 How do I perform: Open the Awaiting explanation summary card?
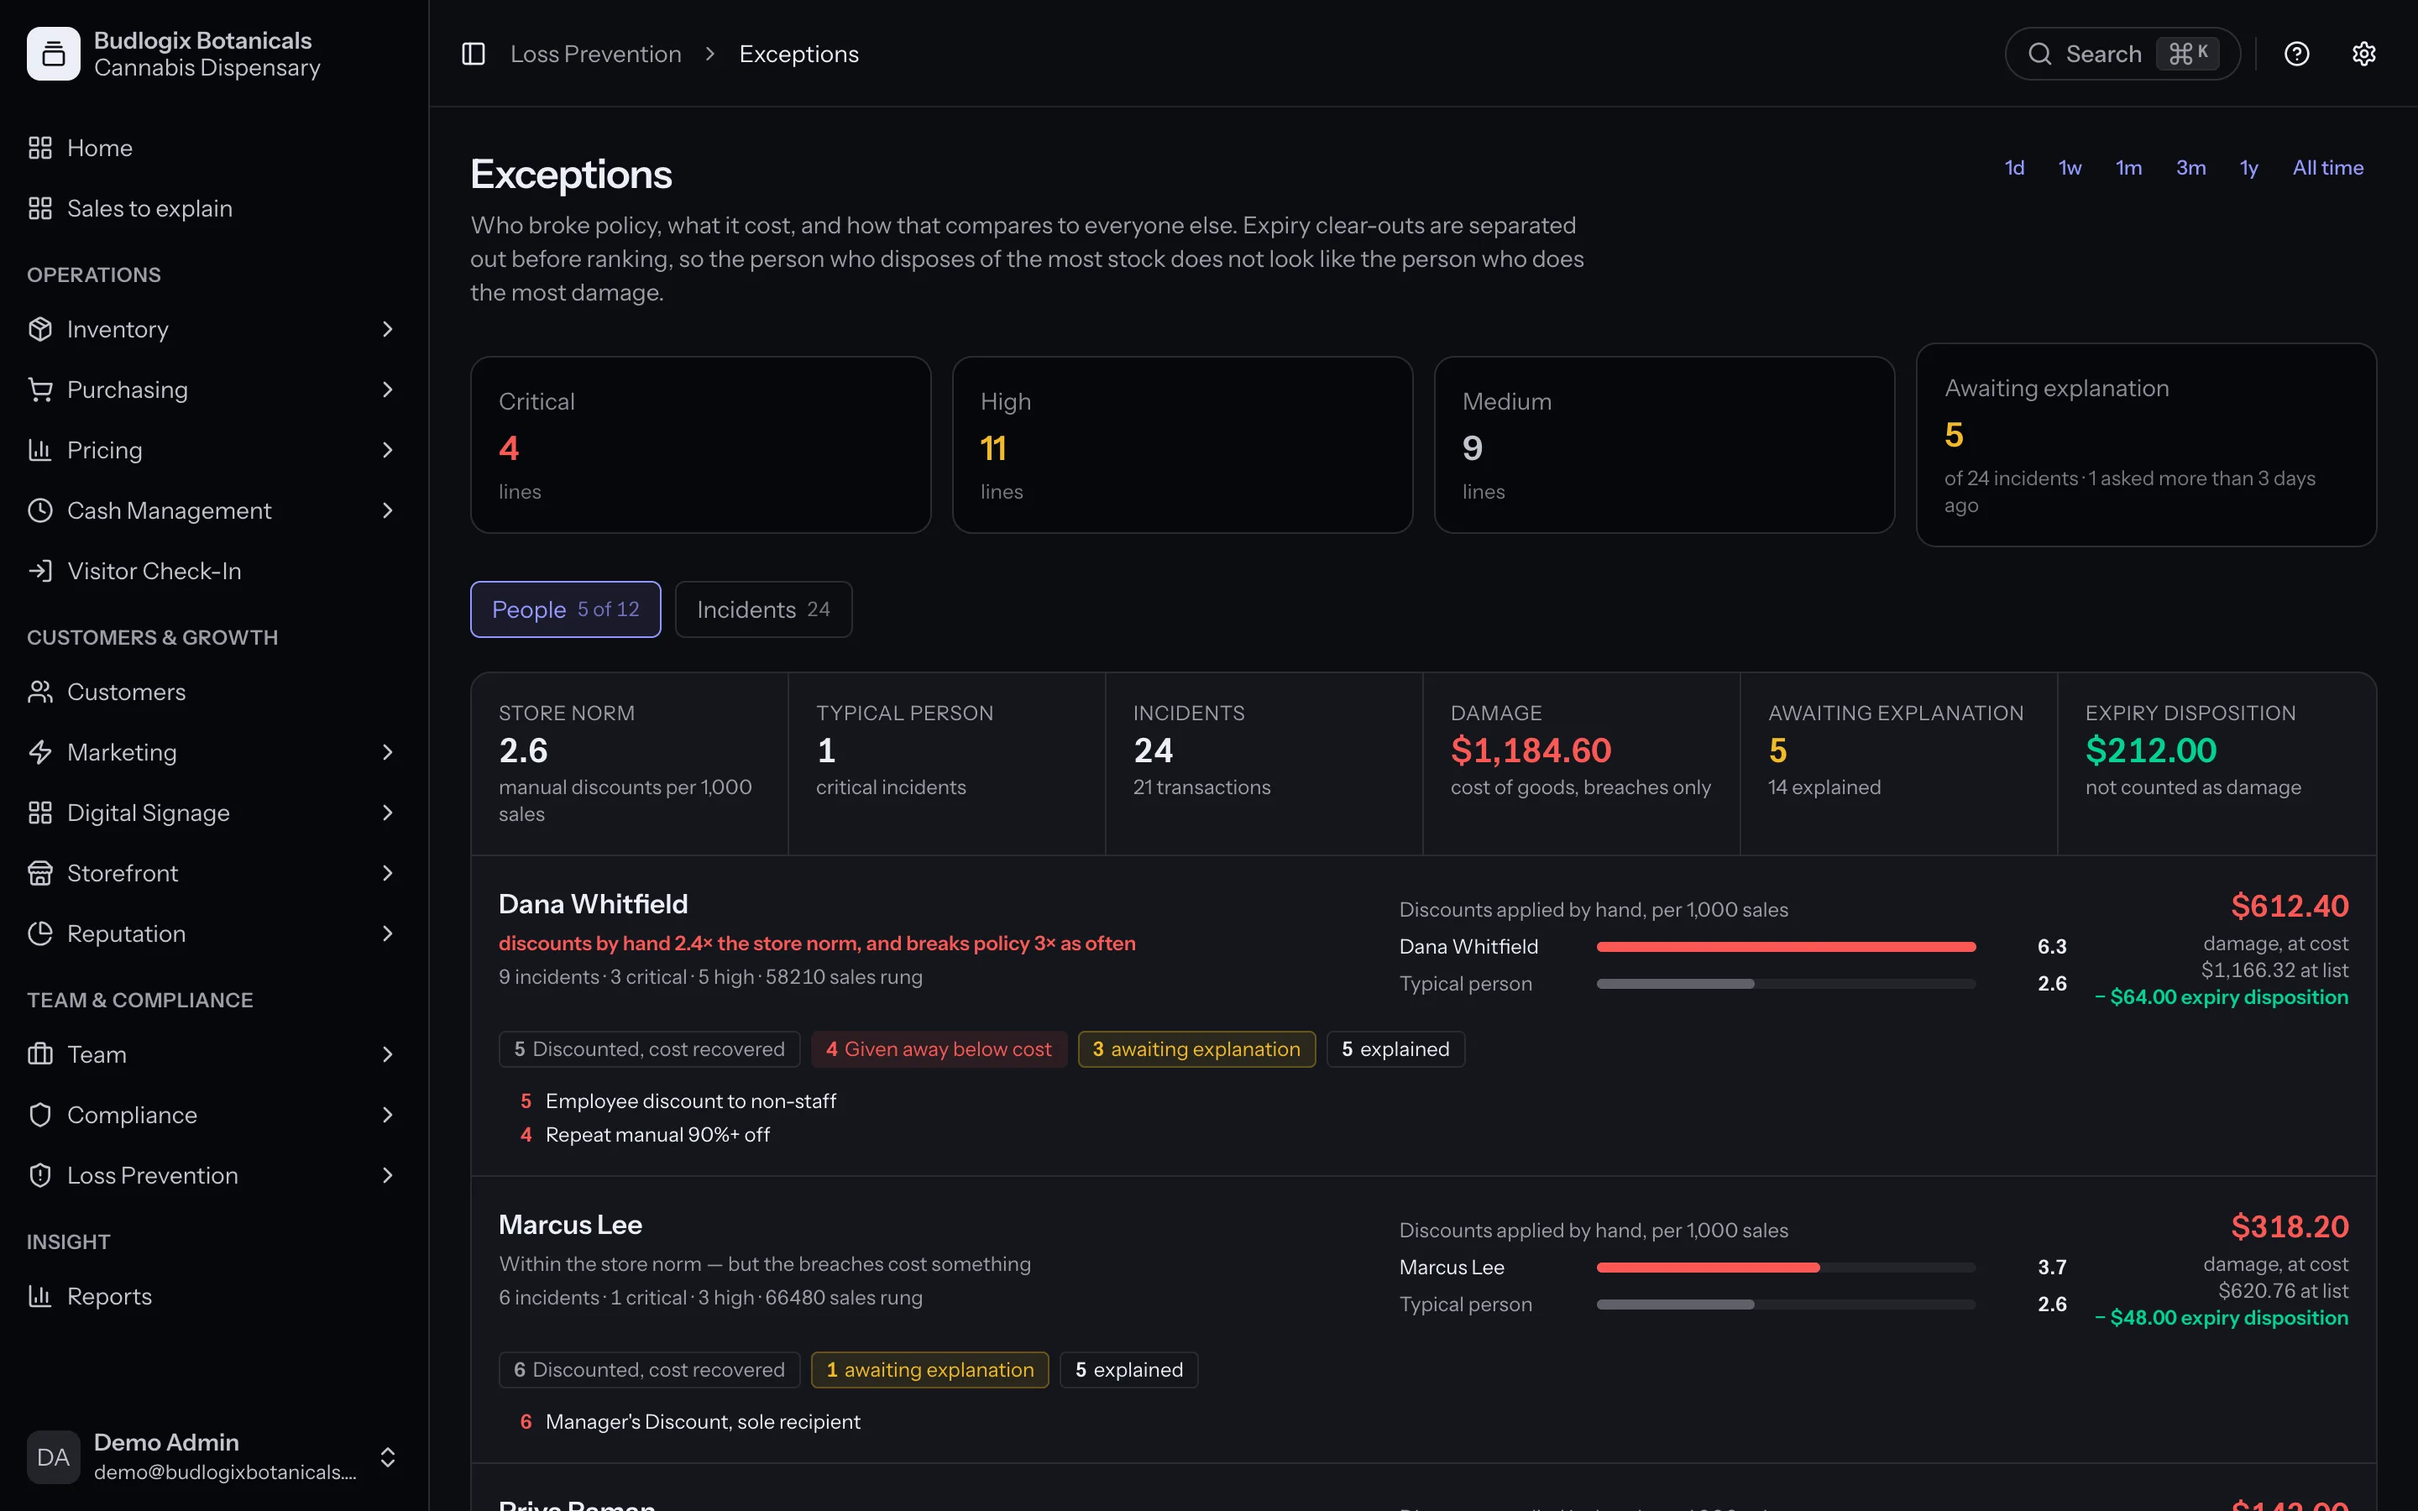2146,445
